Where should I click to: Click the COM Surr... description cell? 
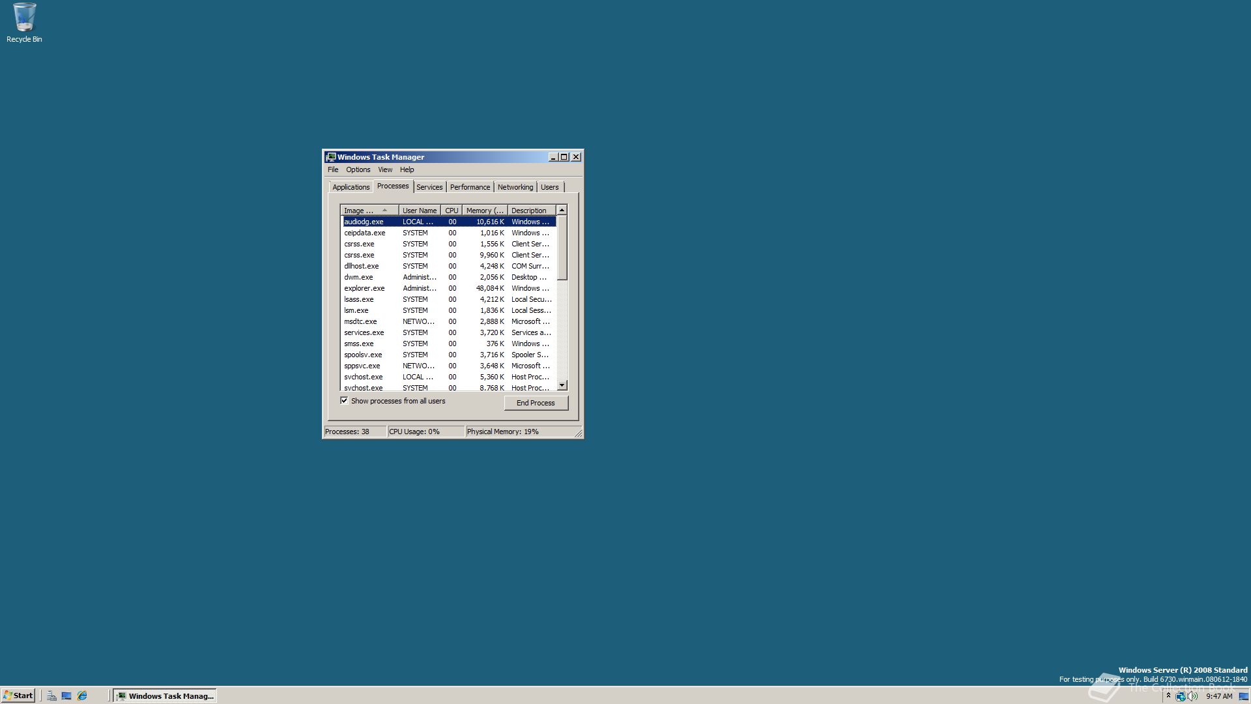pos(530,266)
